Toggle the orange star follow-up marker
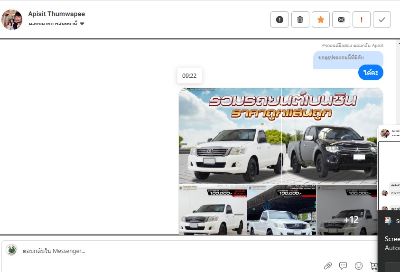This screenshot has height=272, width=400. click(x=320, y=19)
